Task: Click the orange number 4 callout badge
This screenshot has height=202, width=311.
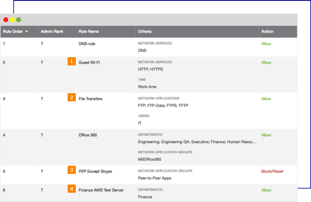Action: [x=72, y=189]
